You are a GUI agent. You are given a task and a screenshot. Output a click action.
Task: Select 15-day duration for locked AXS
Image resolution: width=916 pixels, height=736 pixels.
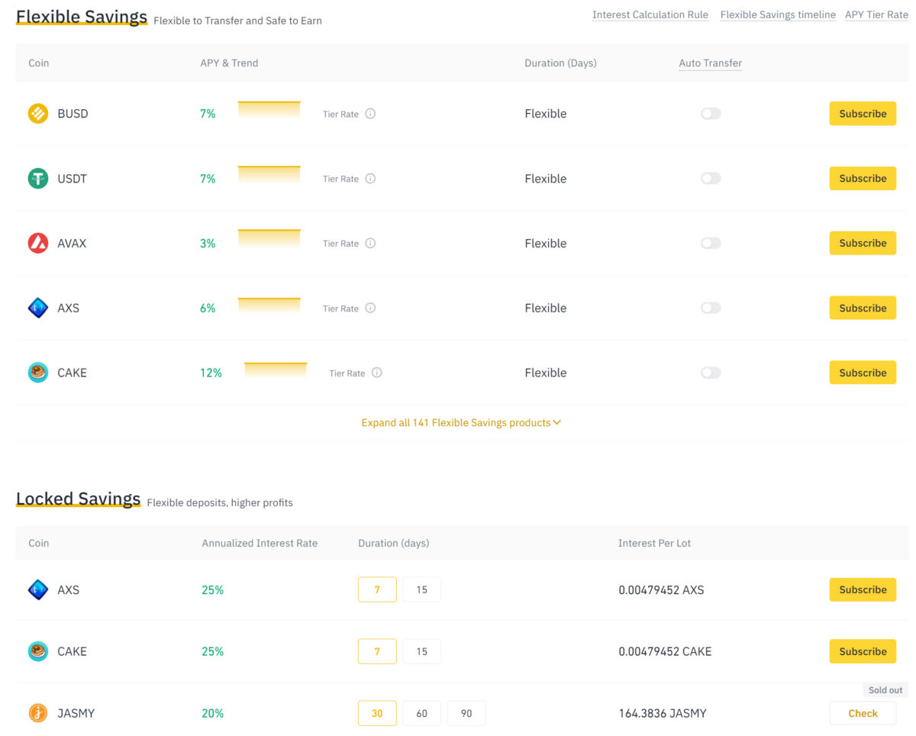[422, 590]
